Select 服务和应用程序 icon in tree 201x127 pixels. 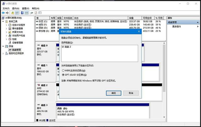(x=7, y=53)
